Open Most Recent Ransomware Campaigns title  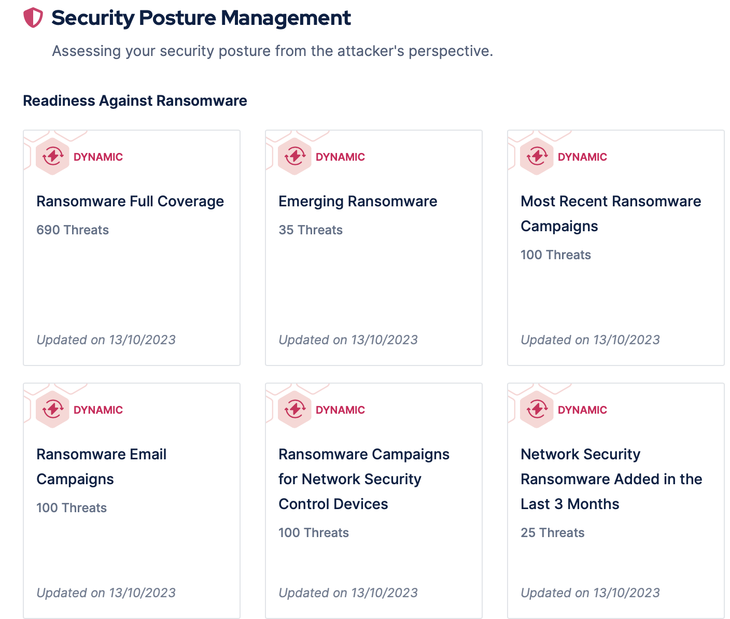pos(610,213)
